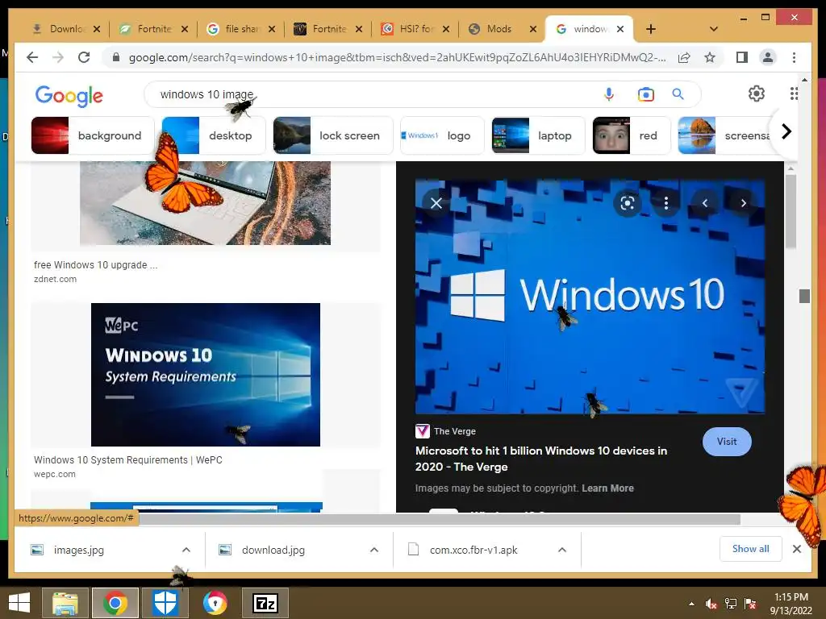Share this page from the address bar
The height and width of the screenshot is (619, 826).
coord(684,57)
